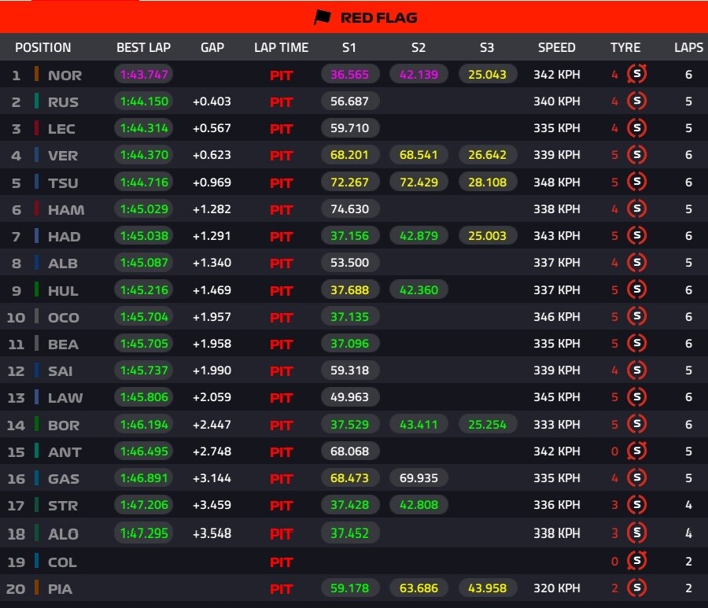
Task: Click the soft tyre icon in SAI row
Action: [x=636, y=370]
